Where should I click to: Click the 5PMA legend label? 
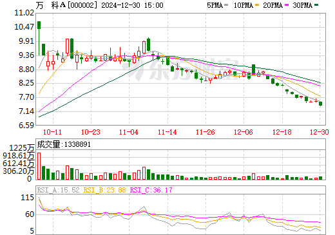click(x=215, y=5)
